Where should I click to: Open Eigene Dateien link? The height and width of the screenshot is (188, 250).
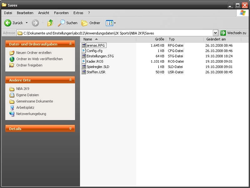click(x=27, y=95)
